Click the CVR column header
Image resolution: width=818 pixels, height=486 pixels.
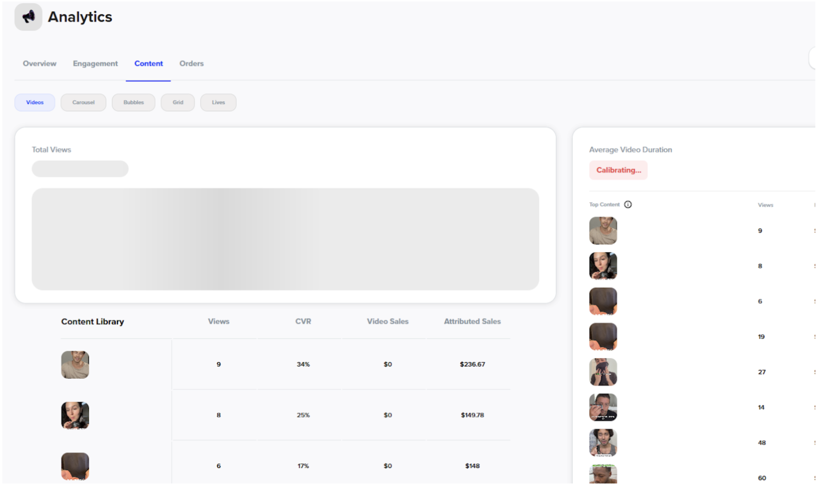[x=304, y=322]
